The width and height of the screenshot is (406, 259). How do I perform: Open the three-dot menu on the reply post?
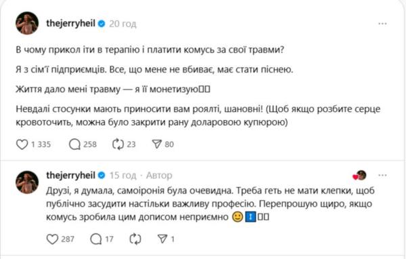pyautogui.click(x=382, y=175)
